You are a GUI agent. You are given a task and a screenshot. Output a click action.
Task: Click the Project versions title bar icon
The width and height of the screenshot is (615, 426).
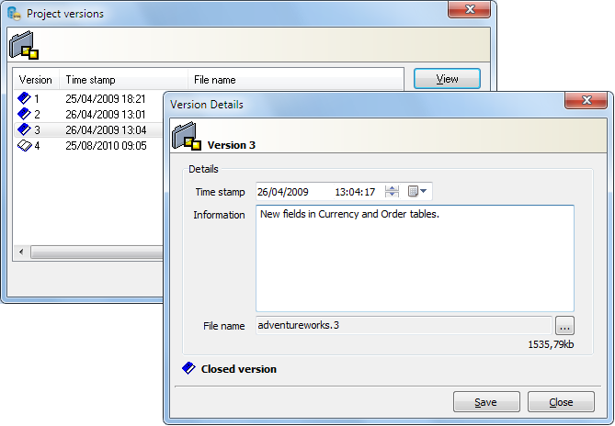coord(15,14)
